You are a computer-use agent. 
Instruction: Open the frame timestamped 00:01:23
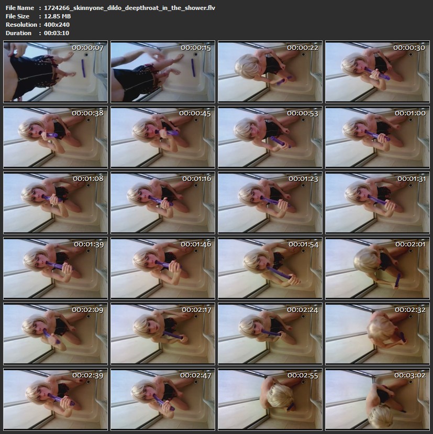(x=270, y=203)
